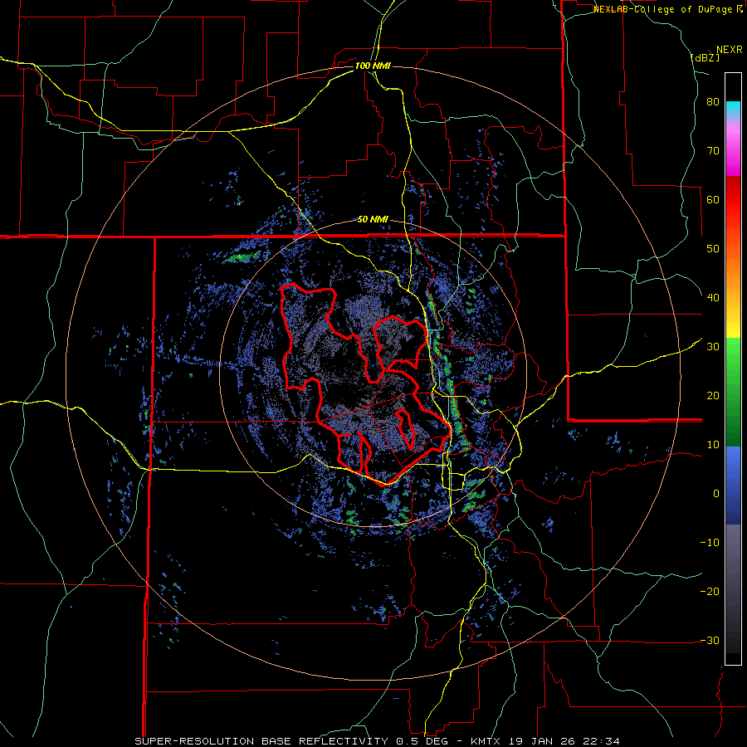Screen dimensions: 747x747
Task: Click the 20 value on the dBZ scale
Action: click(x=713, y=396)
